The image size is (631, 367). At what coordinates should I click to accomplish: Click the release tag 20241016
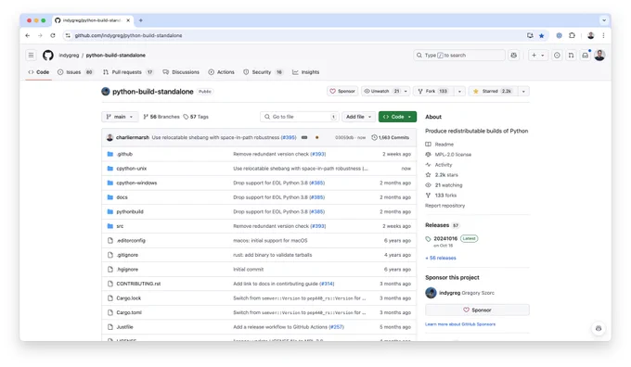pyautogui.click(x=445, y=238)
